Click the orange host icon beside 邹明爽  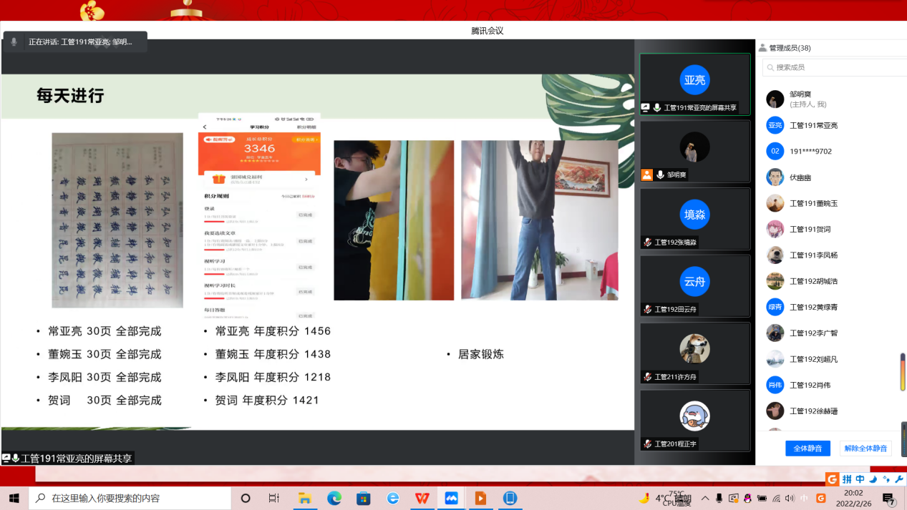pyautogui.click(x=647, y=175)
